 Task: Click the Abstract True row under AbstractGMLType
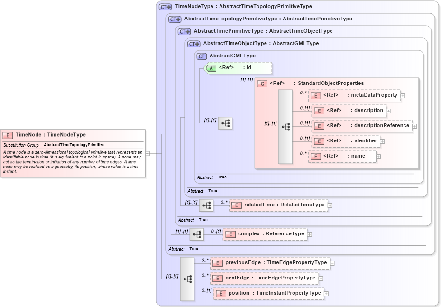(211, 177)
